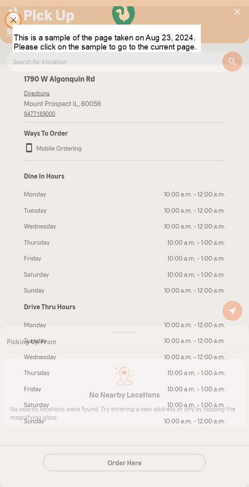Screen dimensions: 249x487
Task: Click the Dine In Hours heading
Action: click(x=44, y=176)
